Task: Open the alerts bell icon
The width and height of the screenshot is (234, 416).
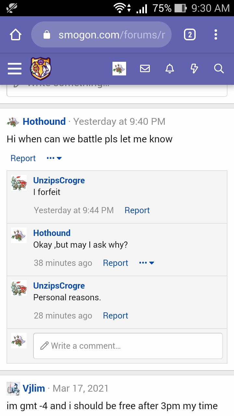Action: pos(170,69)
